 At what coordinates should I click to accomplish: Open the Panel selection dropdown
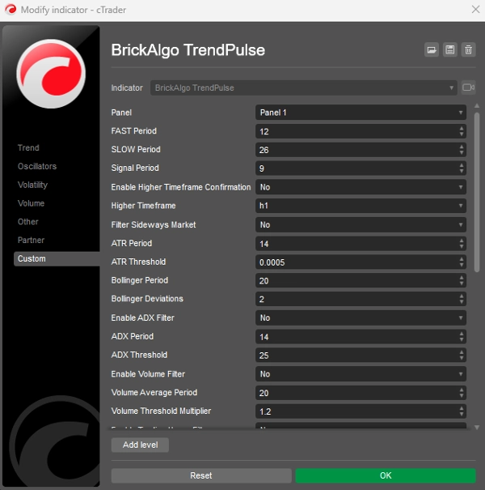[x=361, y=113]
